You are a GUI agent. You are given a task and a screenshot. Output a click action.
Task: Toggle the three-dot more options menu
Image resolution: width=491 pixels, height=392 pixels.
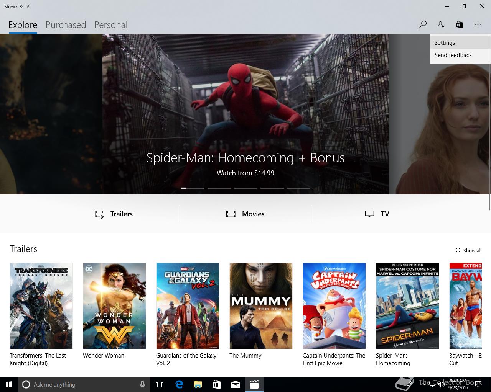pyautogui.click(x=478, y=24)
